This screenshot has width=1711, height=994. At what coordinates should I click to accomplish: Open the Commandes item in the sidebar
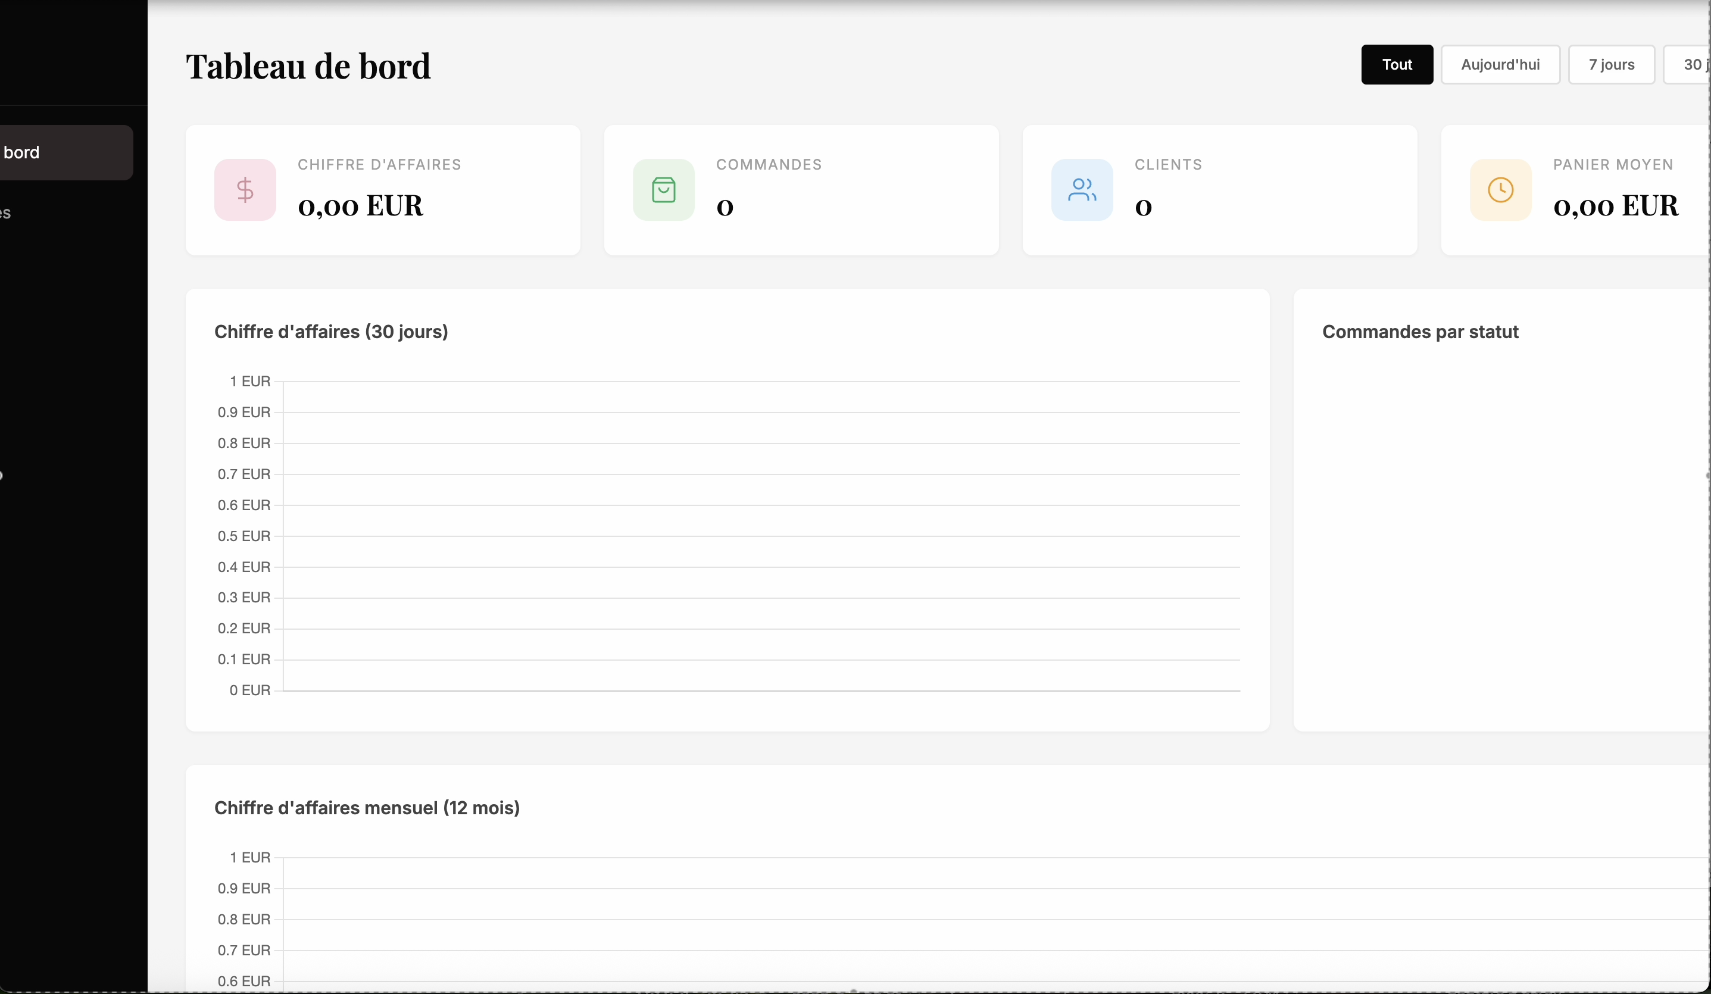(x=40, y=212)
